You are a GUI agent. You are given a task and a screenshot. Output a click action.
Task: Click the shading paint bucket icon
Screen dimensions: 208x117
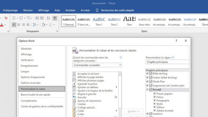point(43,25)
